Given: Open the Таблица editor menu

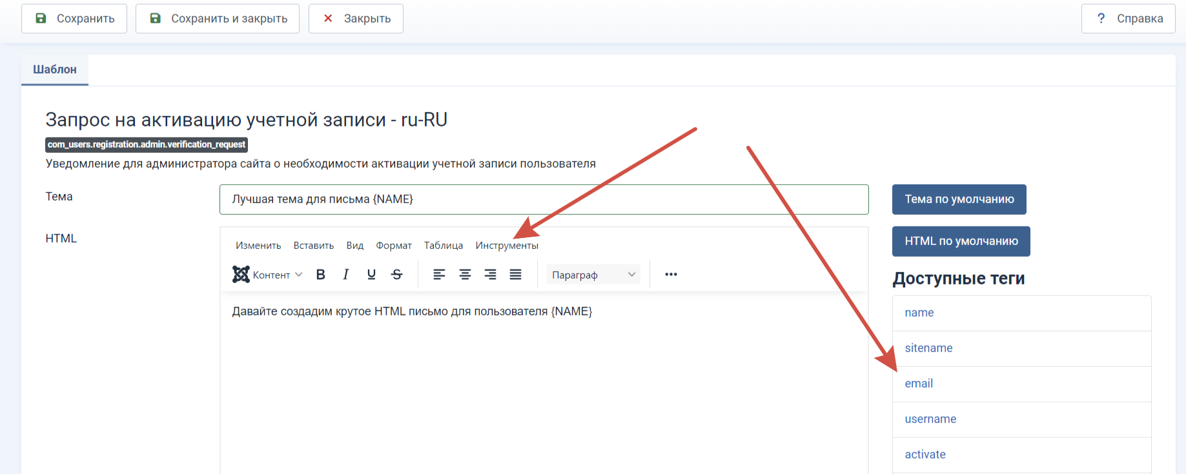Looking at the screenshot, I should [x=444, y=246].
